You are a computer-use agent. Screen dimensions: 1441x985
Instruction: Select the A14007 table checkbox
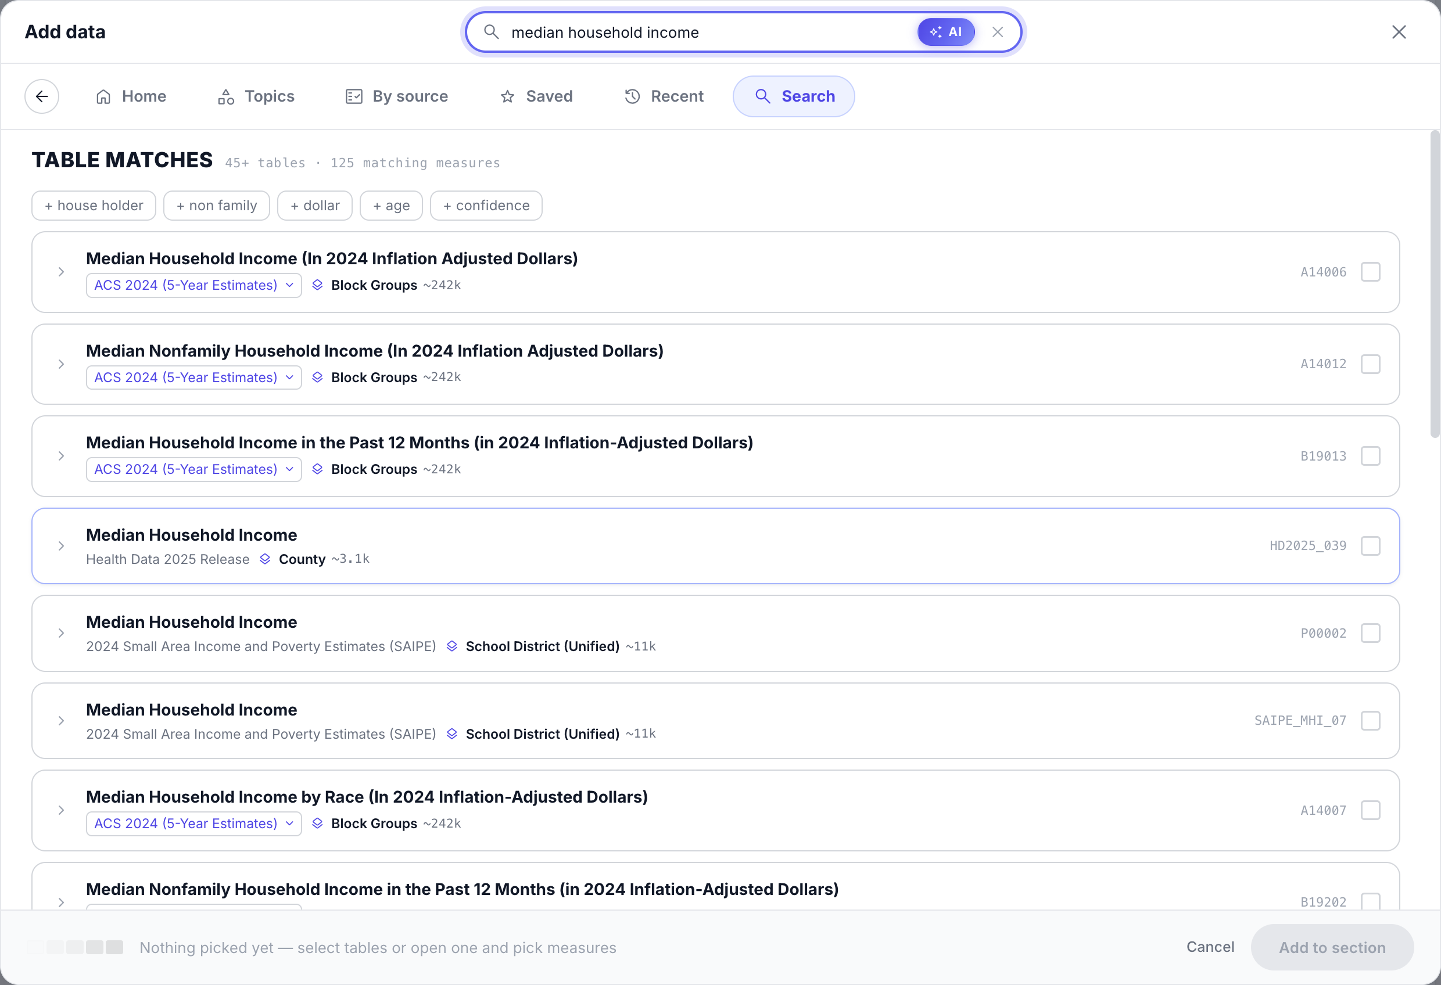[x=1370, y=810]
